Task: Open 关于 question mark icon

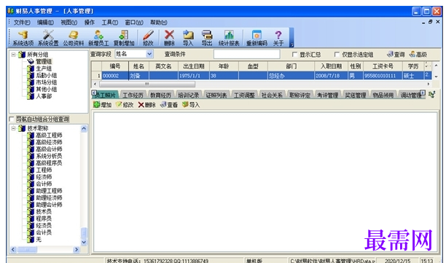Action: pyautogui.click(x=278, y=38)
